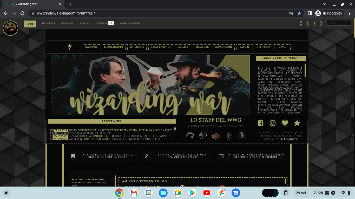355x199 pixels.
Task: Open the tab search dropdown arrow
Action: pos(324,4)
